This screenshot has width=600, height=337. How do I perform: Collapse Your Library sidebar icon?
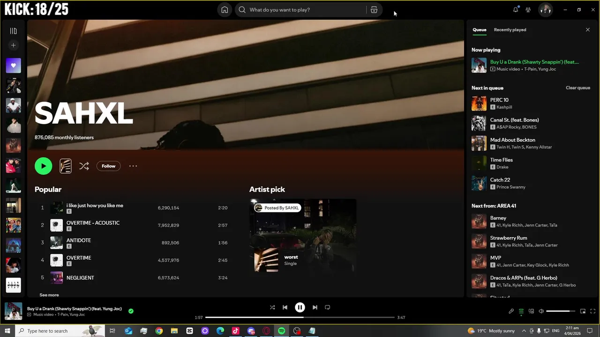[x=13, y=31]
